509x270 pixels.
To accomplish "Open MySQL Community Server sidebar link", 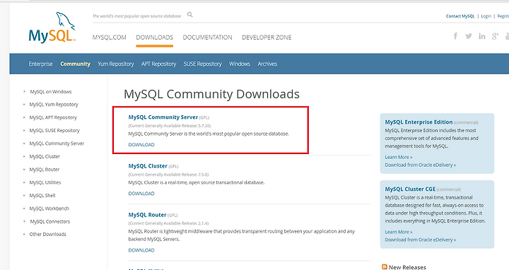I will pyautogui.click(x=57, y=143).
